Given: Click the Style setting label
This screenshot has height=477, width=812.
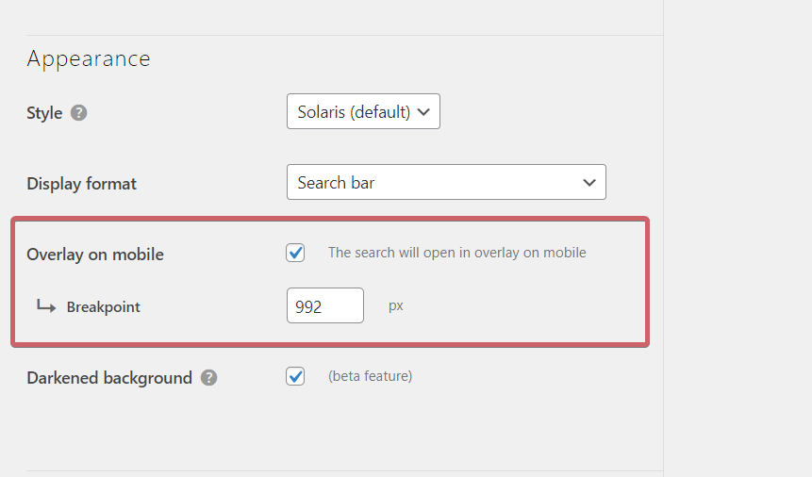Looking at the screenshot, I should point(44,113).
